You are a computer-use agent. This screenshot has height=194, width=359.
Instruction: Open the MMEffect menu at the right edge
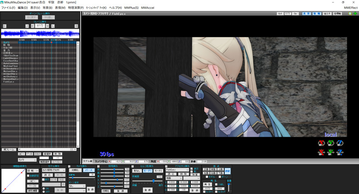351,8
